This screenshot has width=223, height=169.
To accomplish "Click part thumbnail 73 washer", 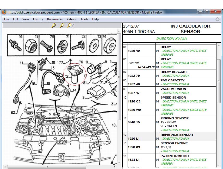I will tap(94, 45).
